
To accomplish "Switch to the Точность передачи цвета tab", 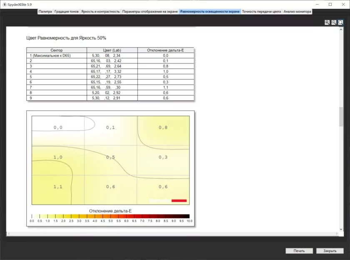I will point(261,12).
